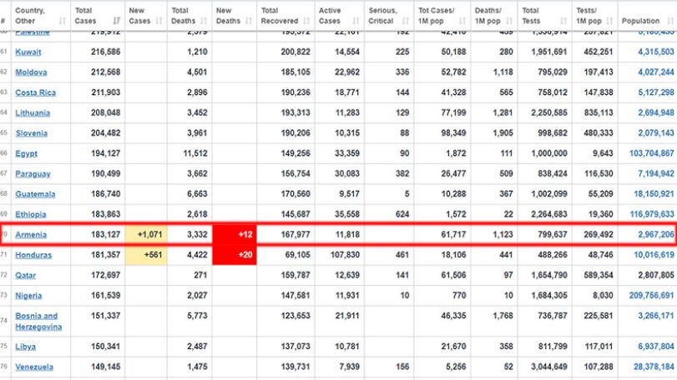The height and width of the screenshot is (380, 677).
Task: Sort by Tot Cases/1M pop icon
Action: tap(462, 21)
